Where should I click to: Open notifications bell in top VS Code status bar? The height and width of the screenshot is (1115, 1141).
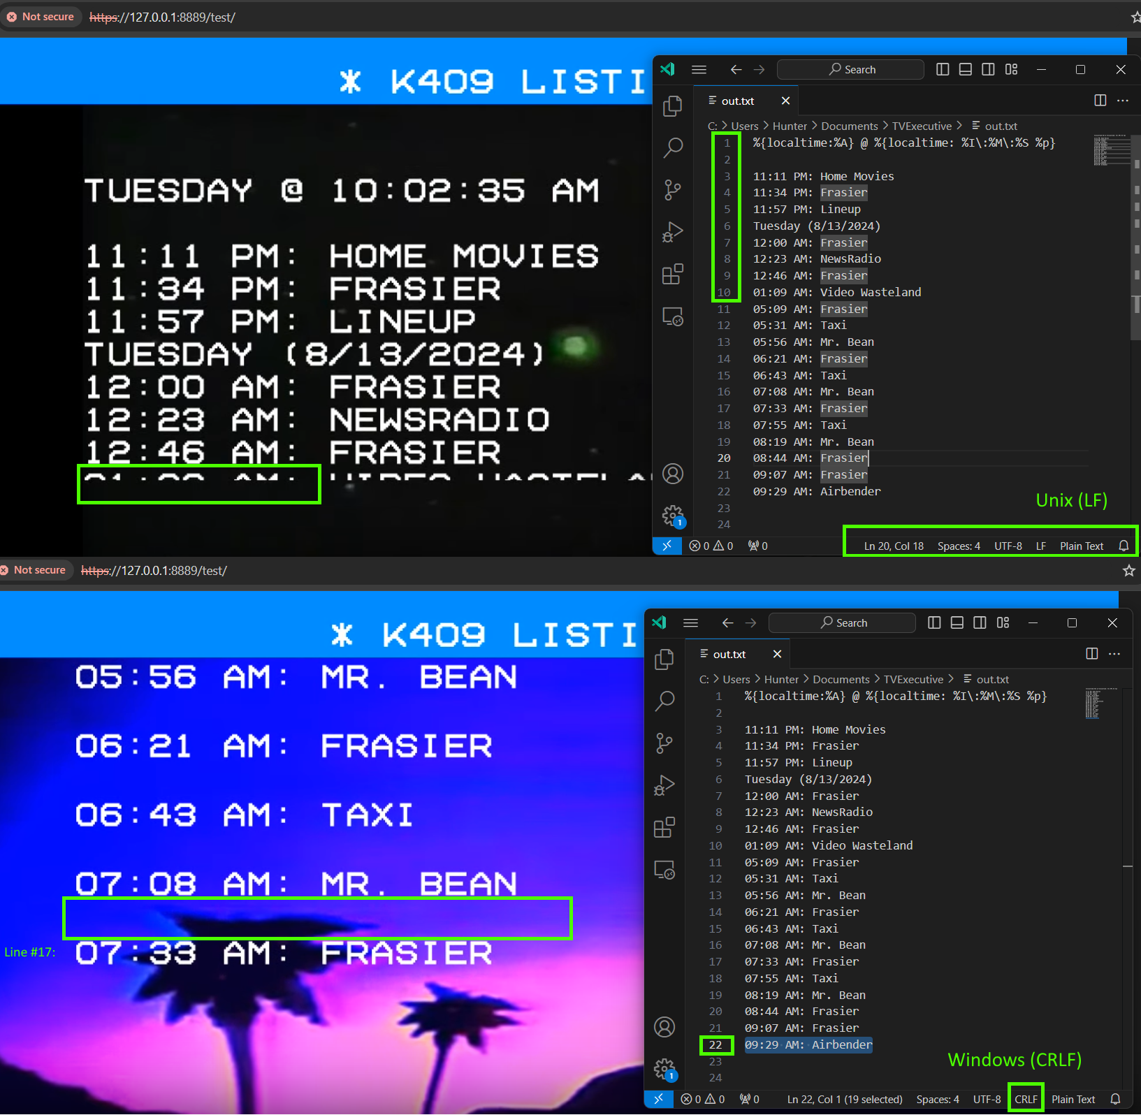point(1124,546)
